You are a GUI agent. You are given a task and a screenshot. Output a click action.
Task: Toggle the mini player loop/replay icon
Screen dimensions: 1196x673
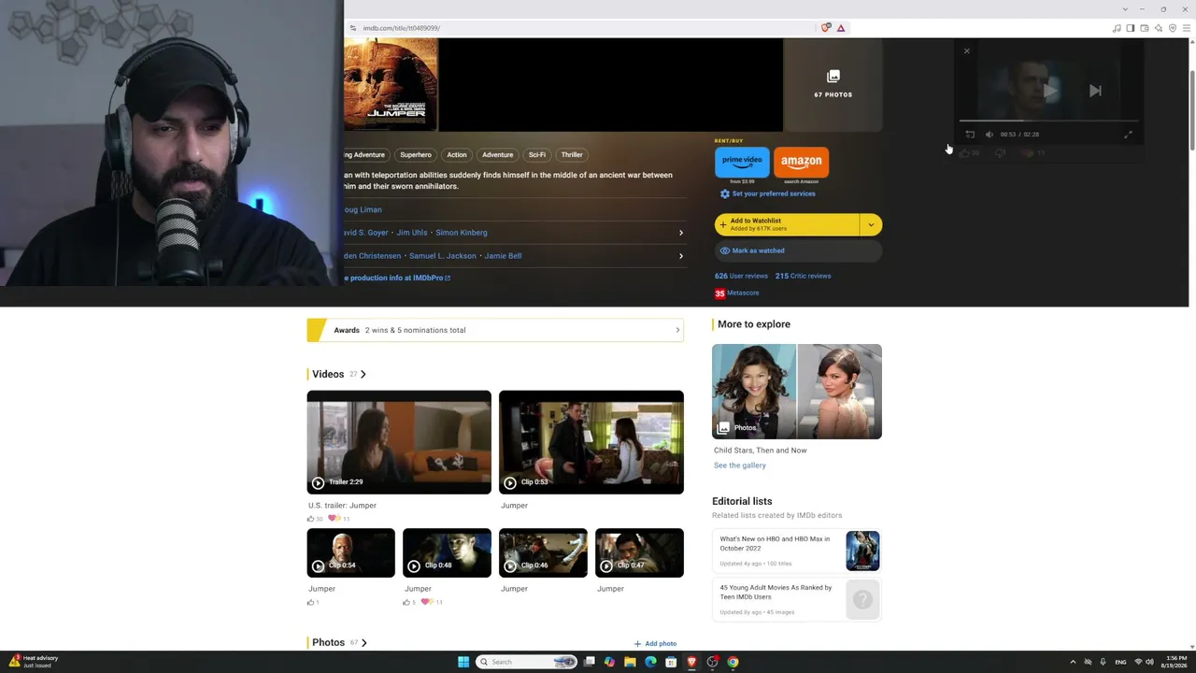[970, 135]
